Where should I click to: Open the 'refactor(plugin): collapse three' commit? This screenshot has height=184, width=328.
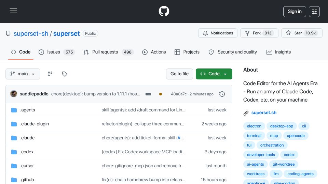point(143,124)
